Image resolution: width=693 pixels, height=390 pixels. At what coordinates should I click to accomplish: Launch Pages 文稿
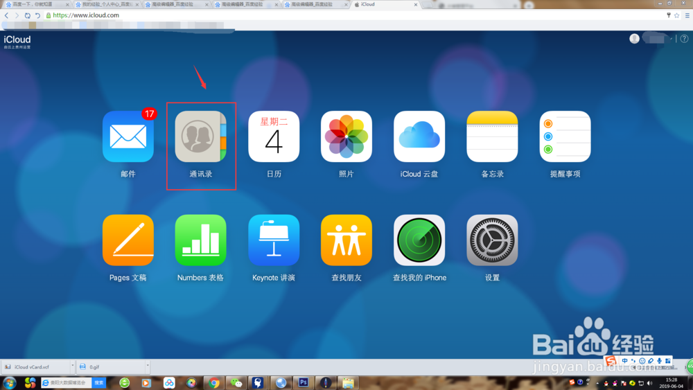coord(128,240)
